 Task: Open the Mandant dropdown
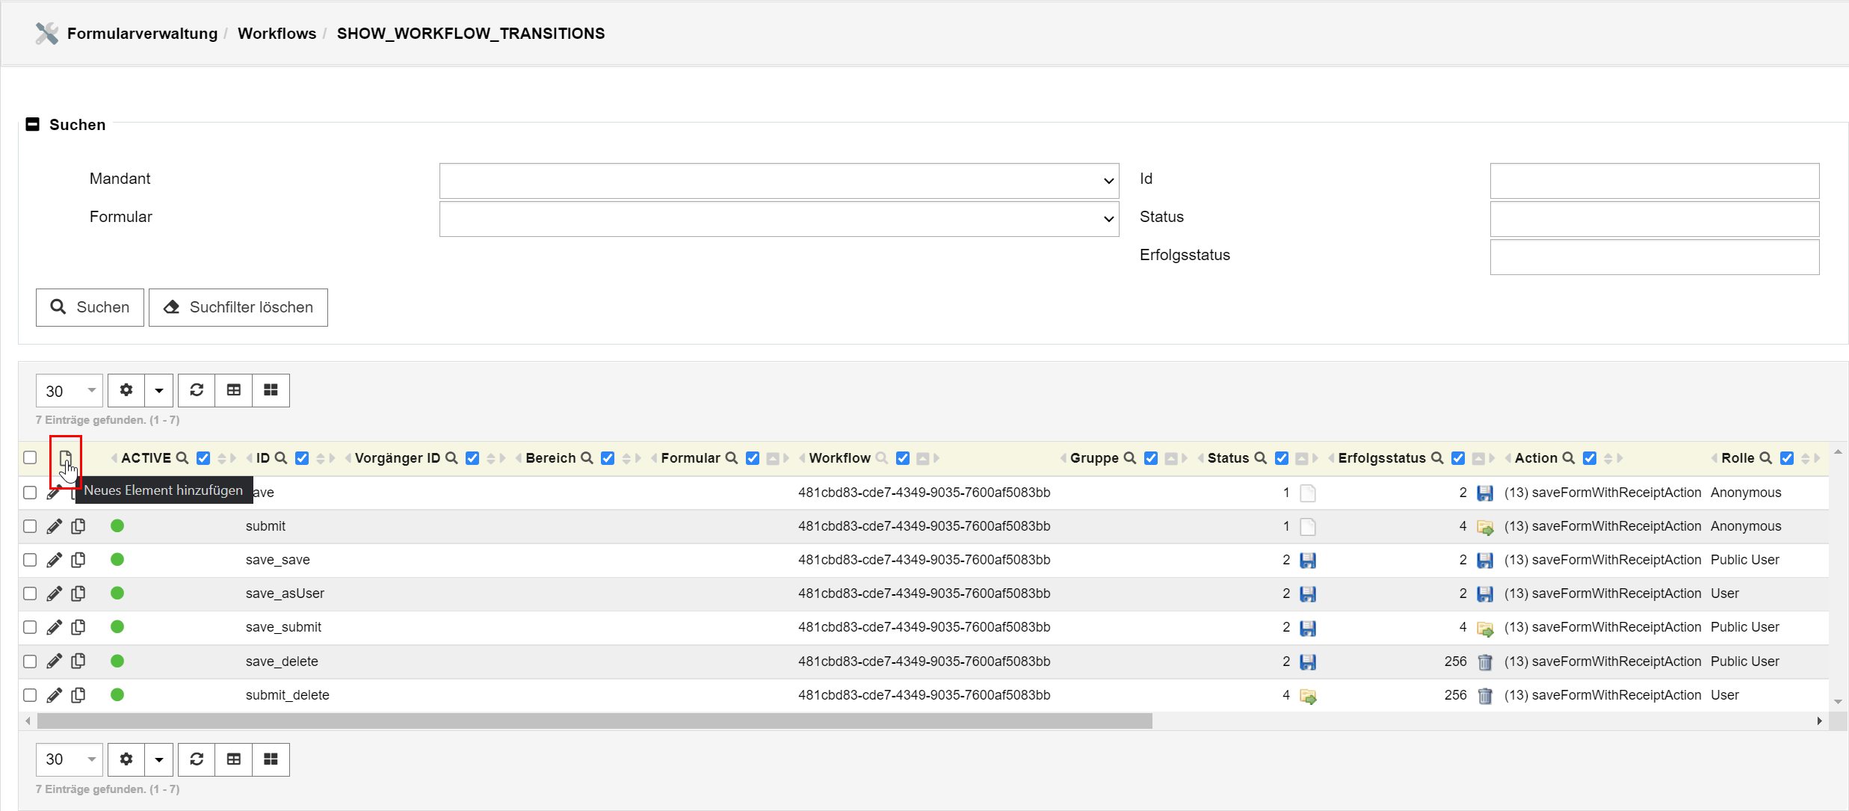click(x=779, y=181)
